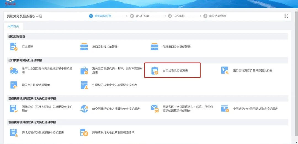Open the 汇率管理 link

[28, 46]
